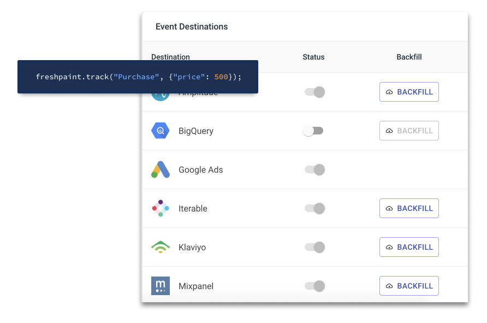
Task: Click the BigQuery hexagon logo icon
Action: [161, 131]
